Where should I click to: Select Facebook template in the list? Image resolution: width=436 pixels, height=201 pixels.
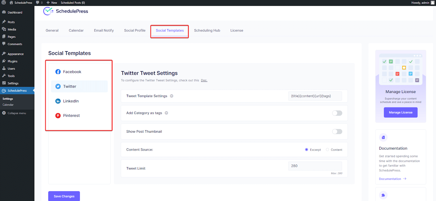click(79, 72)
